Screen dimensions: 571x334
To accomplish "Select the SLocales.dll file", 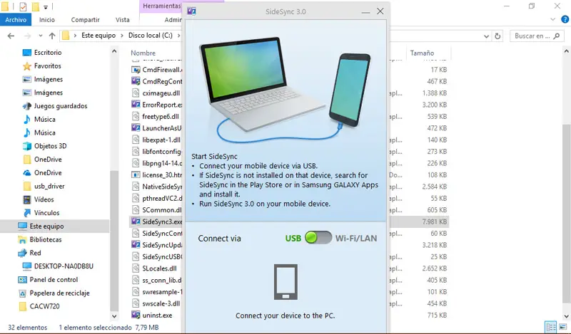I will pyautogui.click(x=159, y=268).
